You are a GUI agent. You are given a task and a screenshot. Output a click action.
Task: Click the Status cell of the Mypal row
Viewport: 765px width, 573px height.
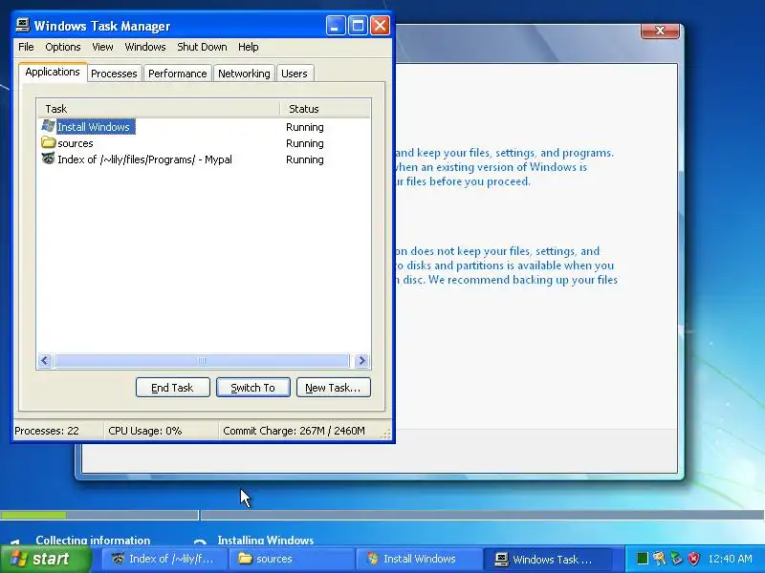(x=305, y=159)
